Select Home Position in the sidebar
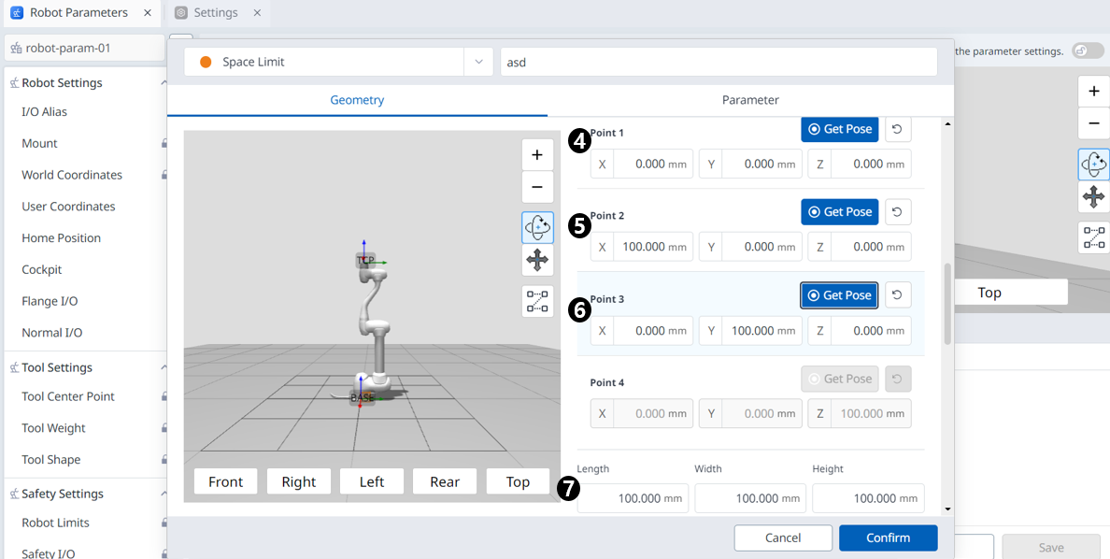Image resolution: width=1110 pixels, height=559 pixels. (62, 238)
